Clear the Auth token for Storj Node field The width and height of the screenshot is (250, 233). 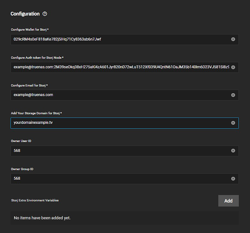pyautogui.click(x=233, y=67)
